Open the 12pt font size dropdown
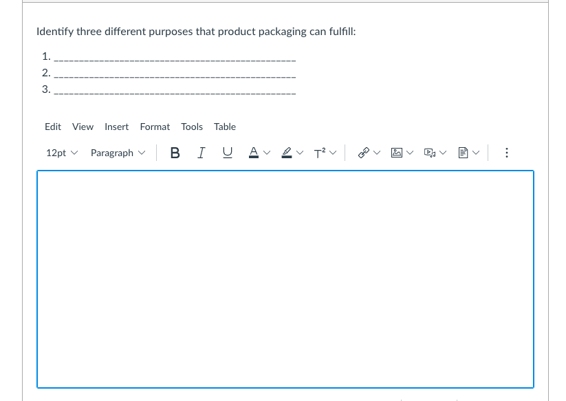Image resolution: width=566 pixels, height=401 pixels. tap(62, 153)
